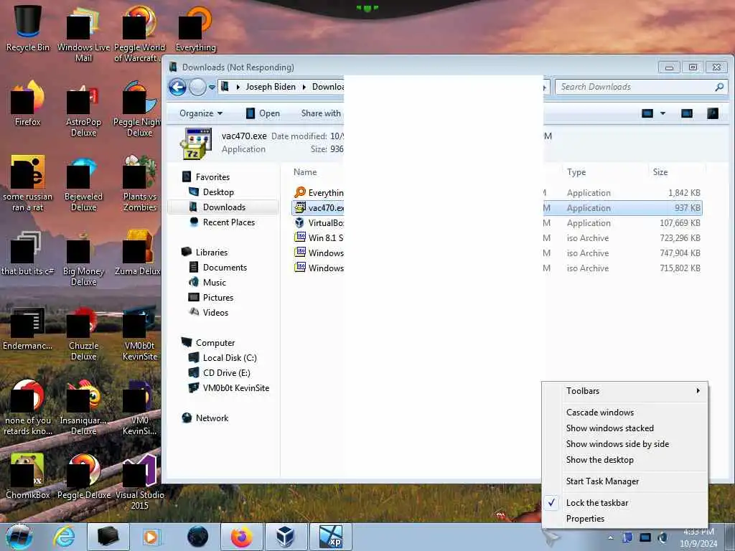The image size is (735, 551).
Task: Open the Videos library
Action: (215, 313)
